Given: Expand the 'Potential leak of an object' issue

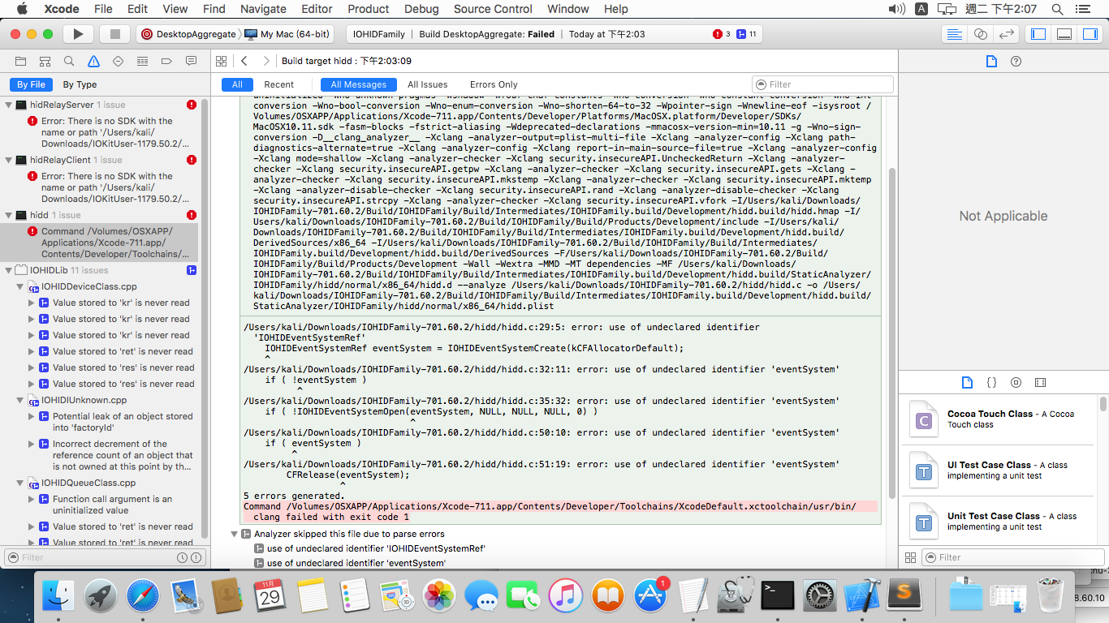Looking at the screenshot, I should (32, 416).
